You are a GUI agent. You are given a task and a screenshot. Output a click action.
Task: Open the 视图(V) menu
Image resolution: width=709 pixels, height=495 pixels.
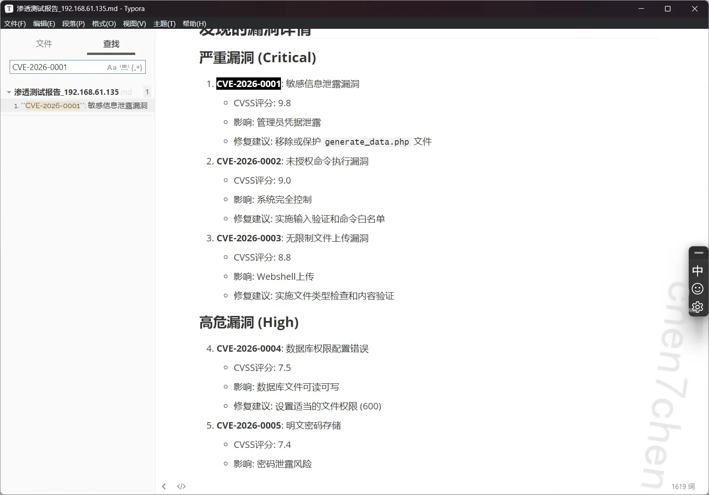[x=134, y=23]
